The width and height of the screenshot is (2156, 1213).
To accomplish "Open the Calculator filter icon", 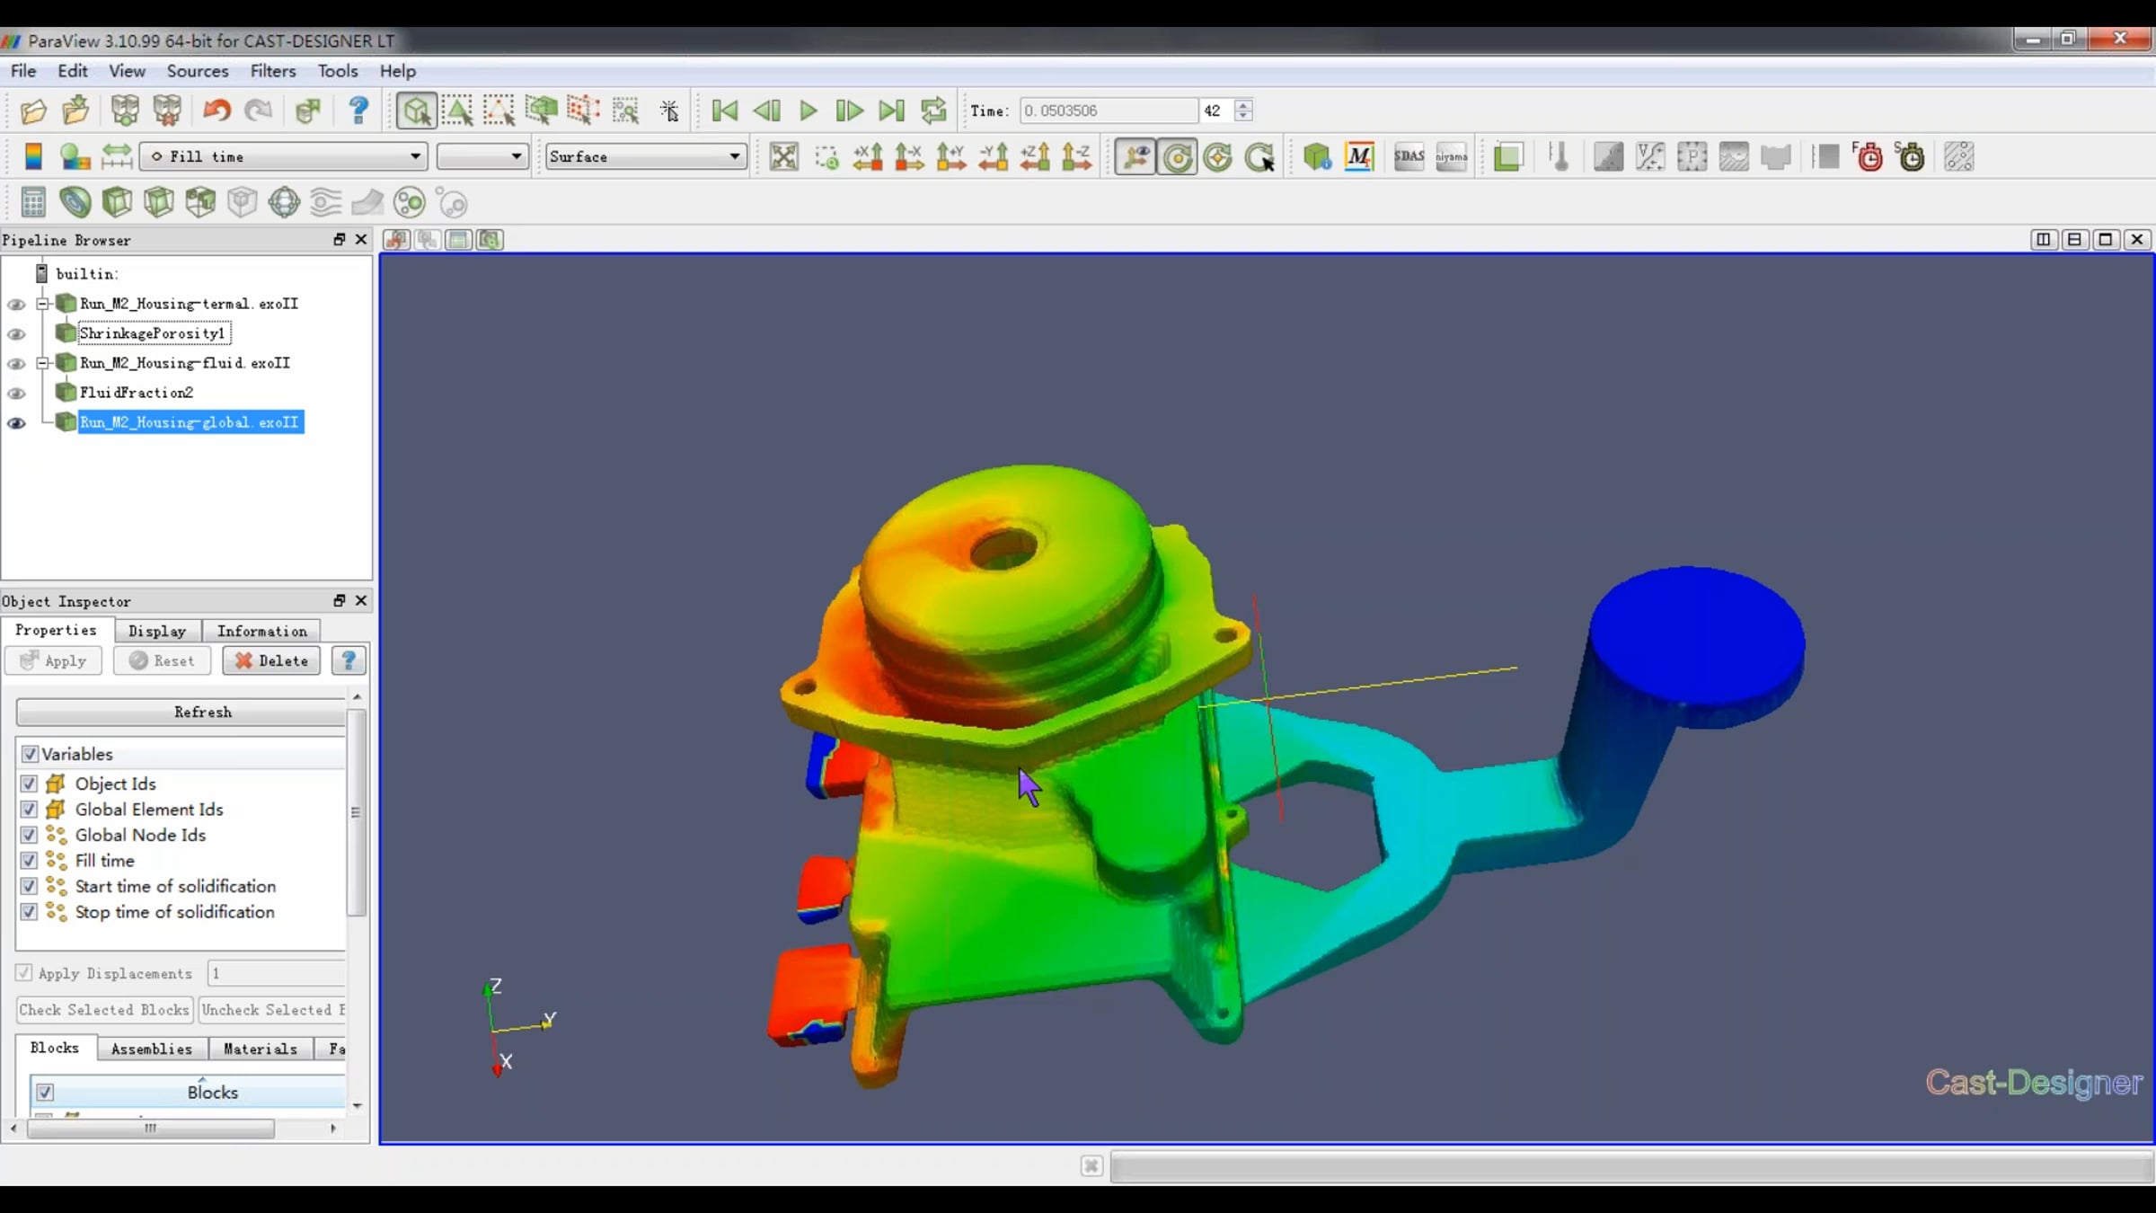I will coord(33,203).
